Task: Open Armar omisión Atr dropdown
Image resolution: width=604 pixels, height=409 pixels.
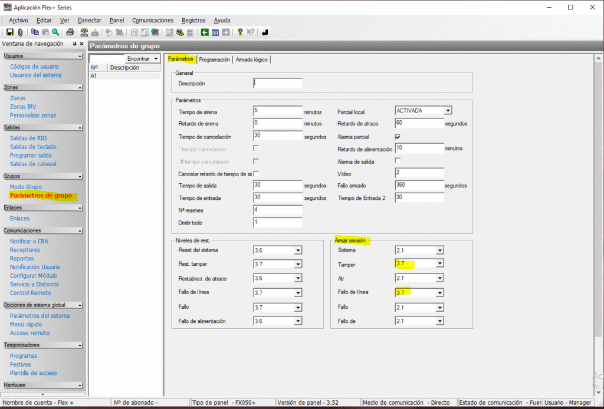Action: coord(440,278)
